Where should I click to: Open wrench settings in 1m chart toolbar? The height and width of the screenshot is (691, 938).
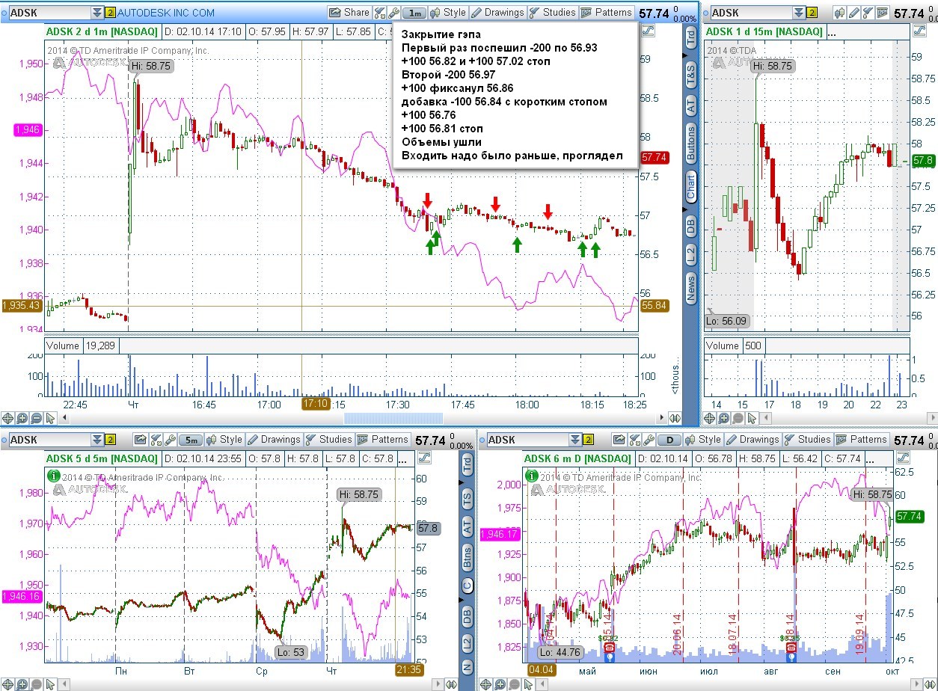pyautogui.click(x=393, y=13)
